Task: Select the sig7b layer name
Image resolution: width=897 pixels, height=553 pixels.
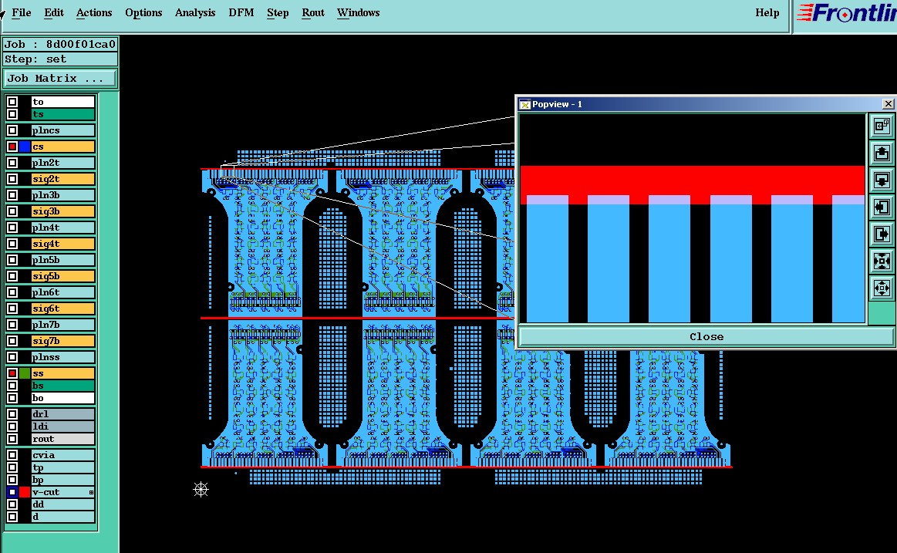Action: click(x=63, y=341)
